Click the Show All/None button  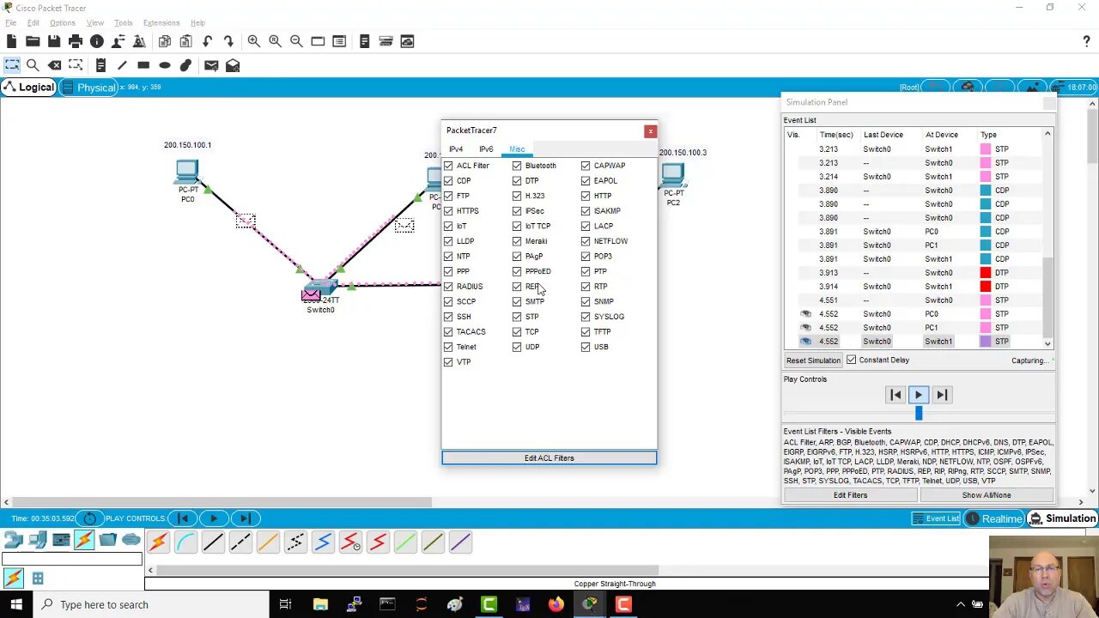tap(987, 495)
